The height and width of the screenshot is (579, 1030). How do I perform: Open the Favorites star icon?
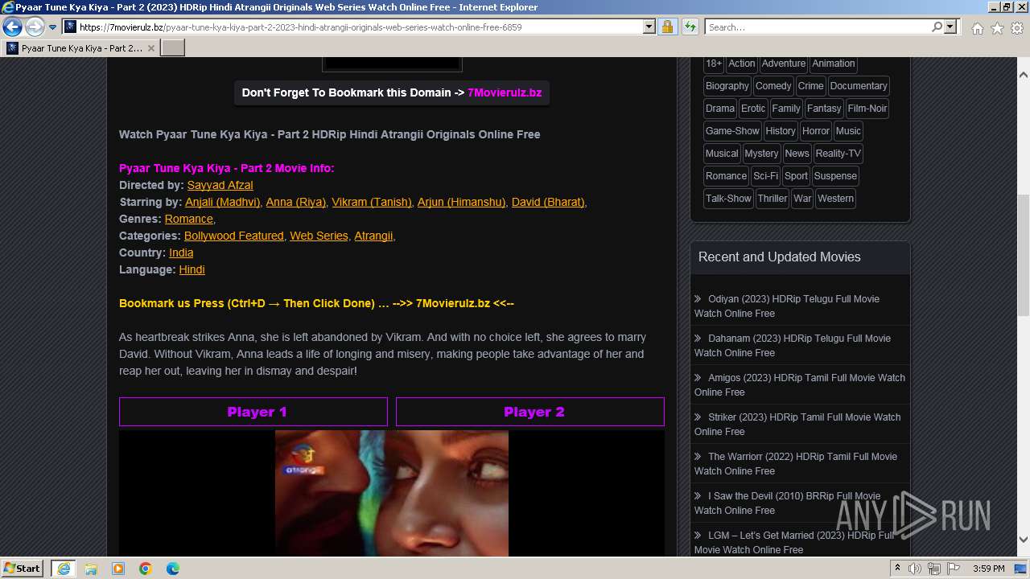(997, 28)
